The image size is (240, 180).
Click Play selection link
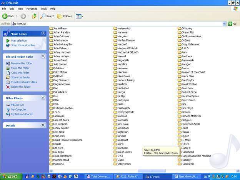coord(19,40)
